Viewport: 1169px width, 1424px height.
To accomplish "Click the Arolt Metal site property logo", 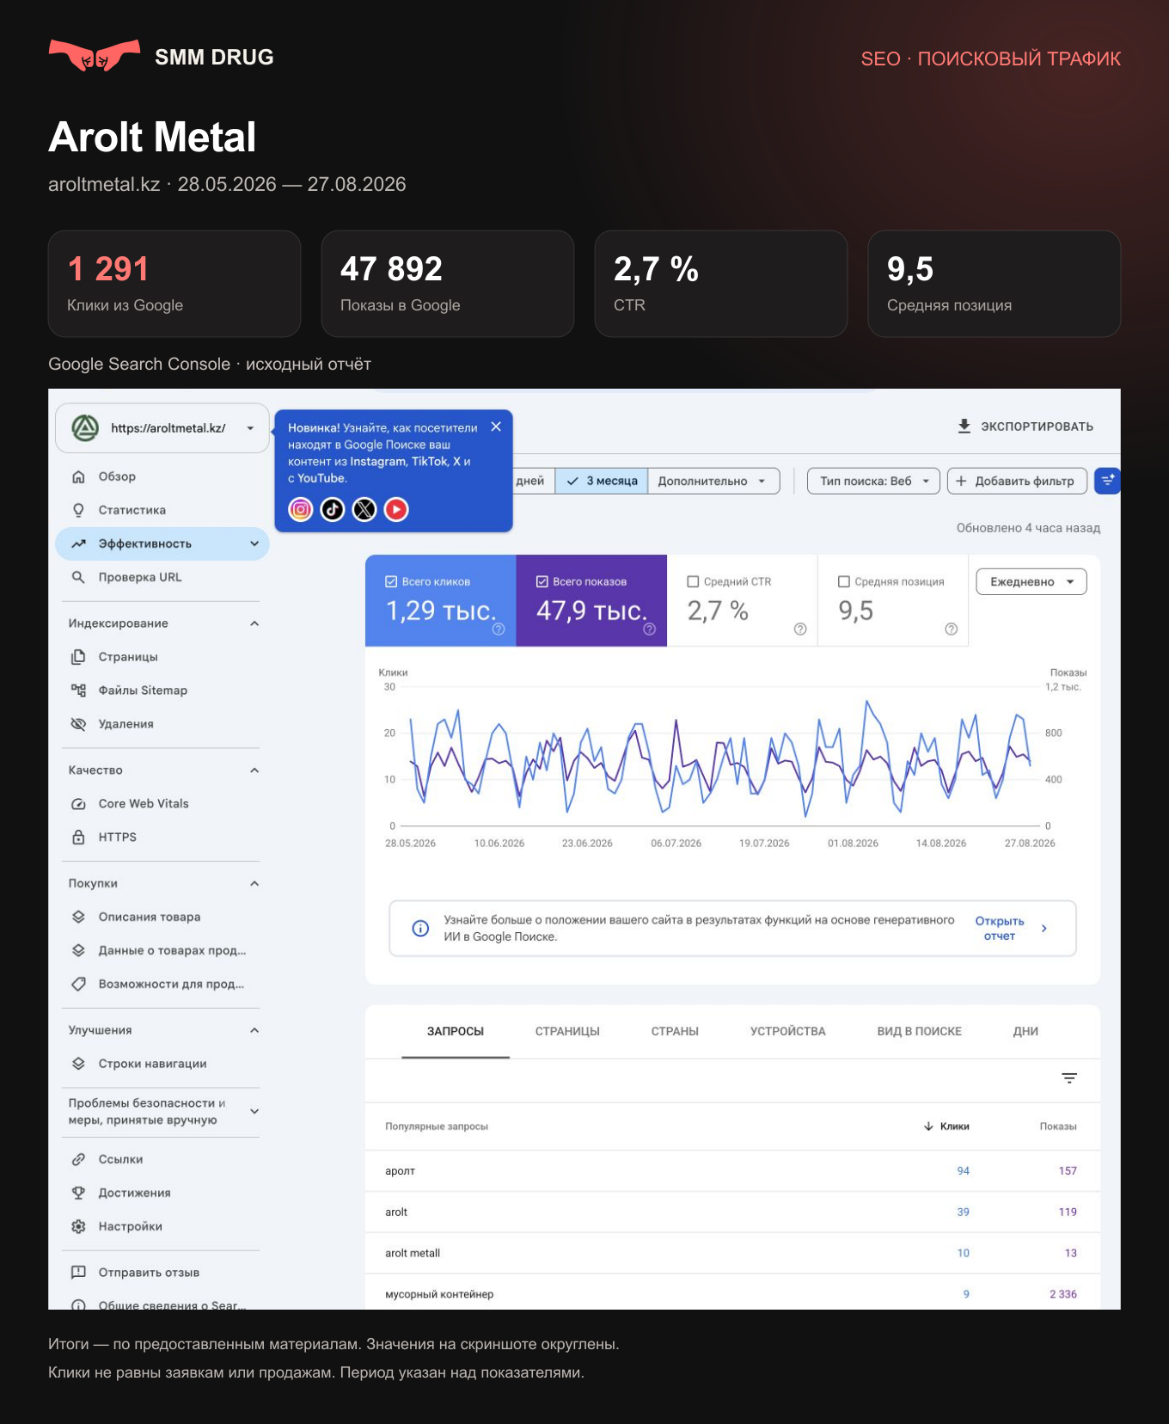I will tap(85, 427).
